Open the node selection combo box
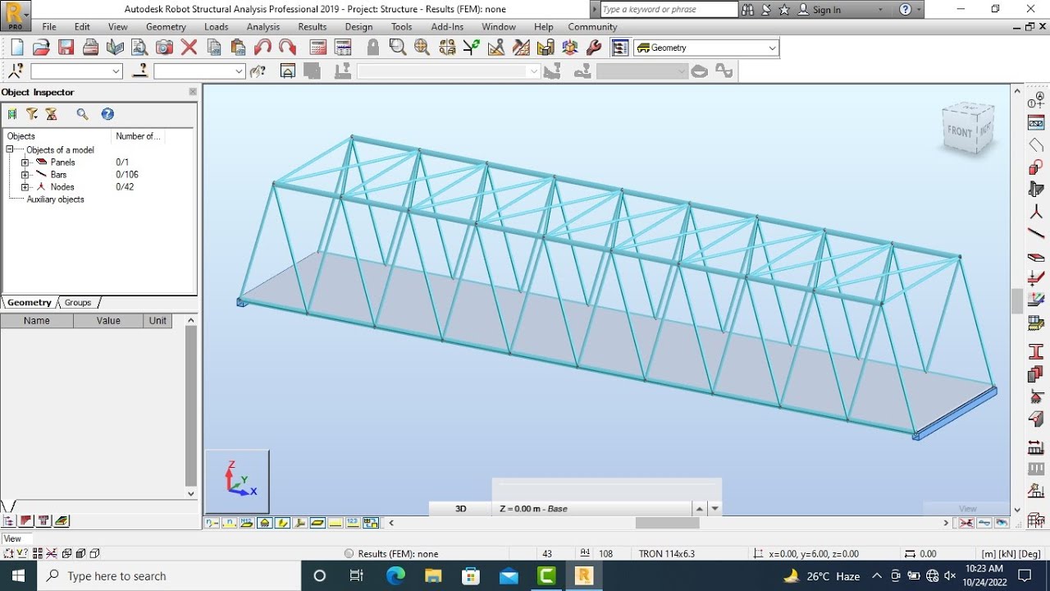 click(76, 71)
